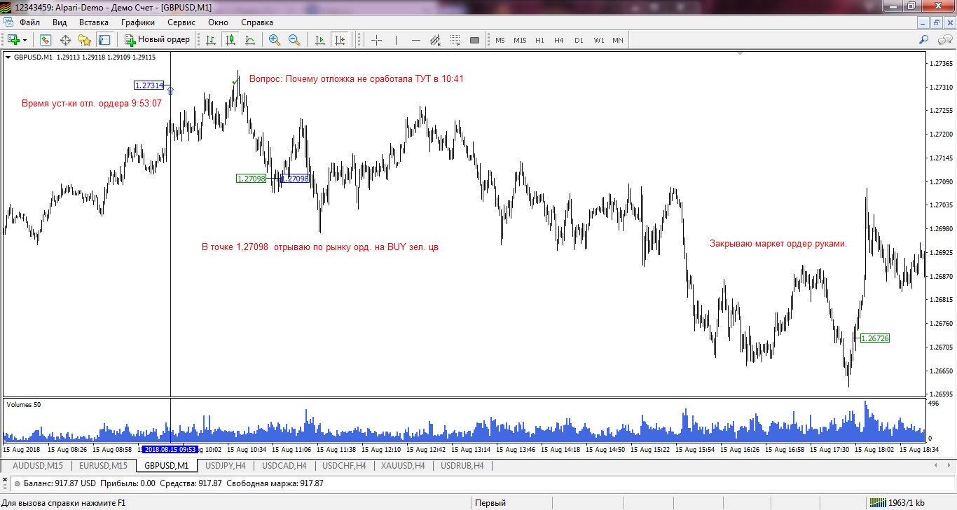The width and height of the screenshot is (957, 510).
Task: Set timeframe to MN monthly
Action: (x=618, y=40)
